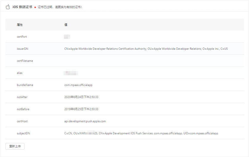Image resolution: width=249 pixels, height=157 pixels.
Task: Select the issuerDN attribute label
Action: [23, 49]
